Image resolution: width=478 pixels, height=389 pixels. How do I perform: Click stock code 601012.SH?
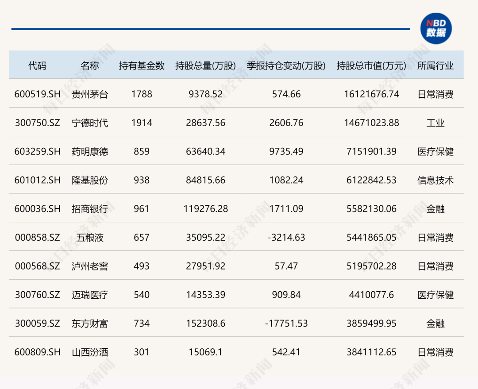[38, 180]
